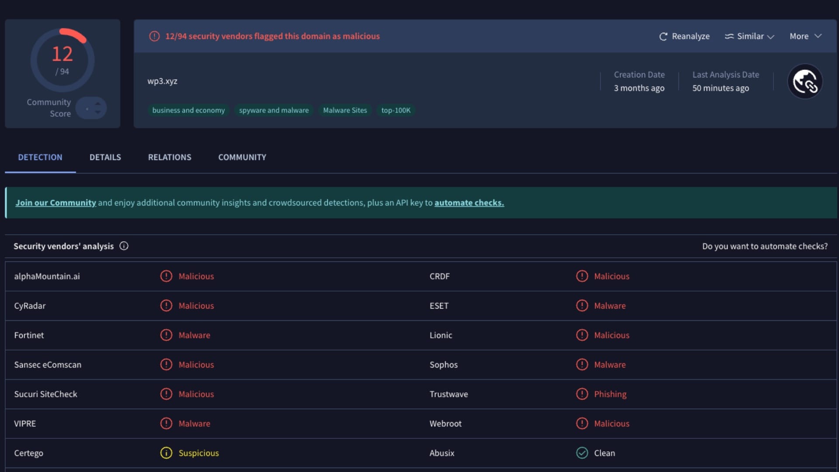
Task: Select the Malware Sites tag
Action: pos(345,111)
